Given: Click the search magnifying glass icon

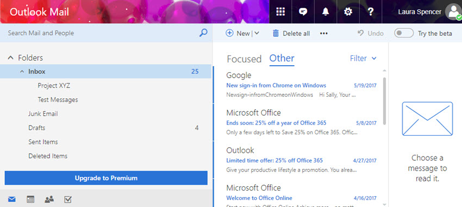Looking at the screenshot, I should [203, 33].
